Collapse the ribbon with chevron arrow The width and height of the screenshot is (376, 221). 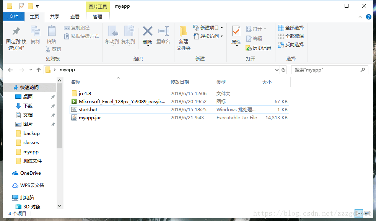point(360,17)
